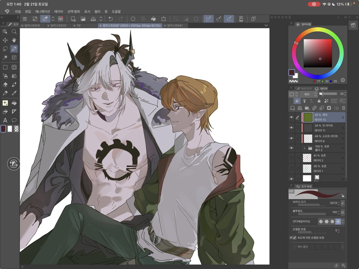Open the 레이어 menu
Screen dimensions: 359x269
(x=59, y=11)
